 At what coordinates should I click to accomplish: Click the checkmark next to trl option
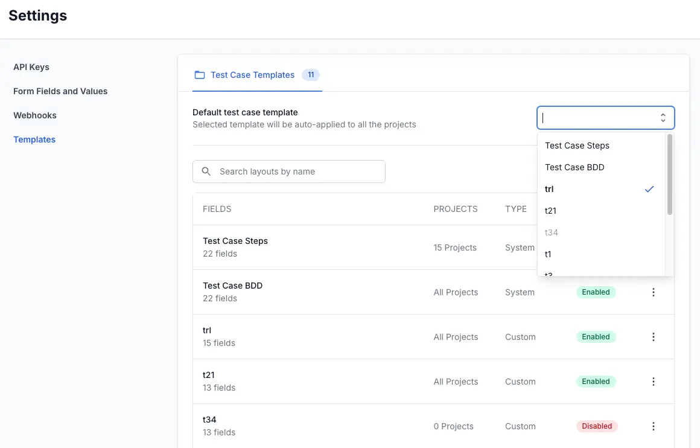649,189
